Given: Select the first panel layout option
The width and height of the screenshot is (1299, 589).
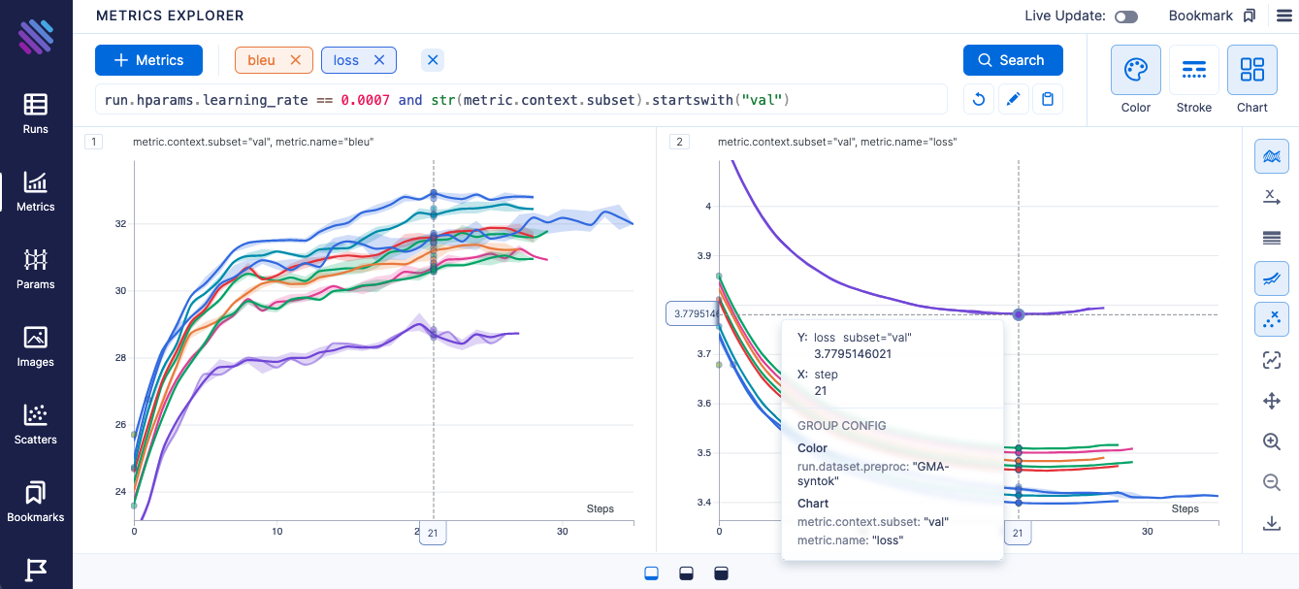Looking at the screenshot, I should [x=652, y=573].
